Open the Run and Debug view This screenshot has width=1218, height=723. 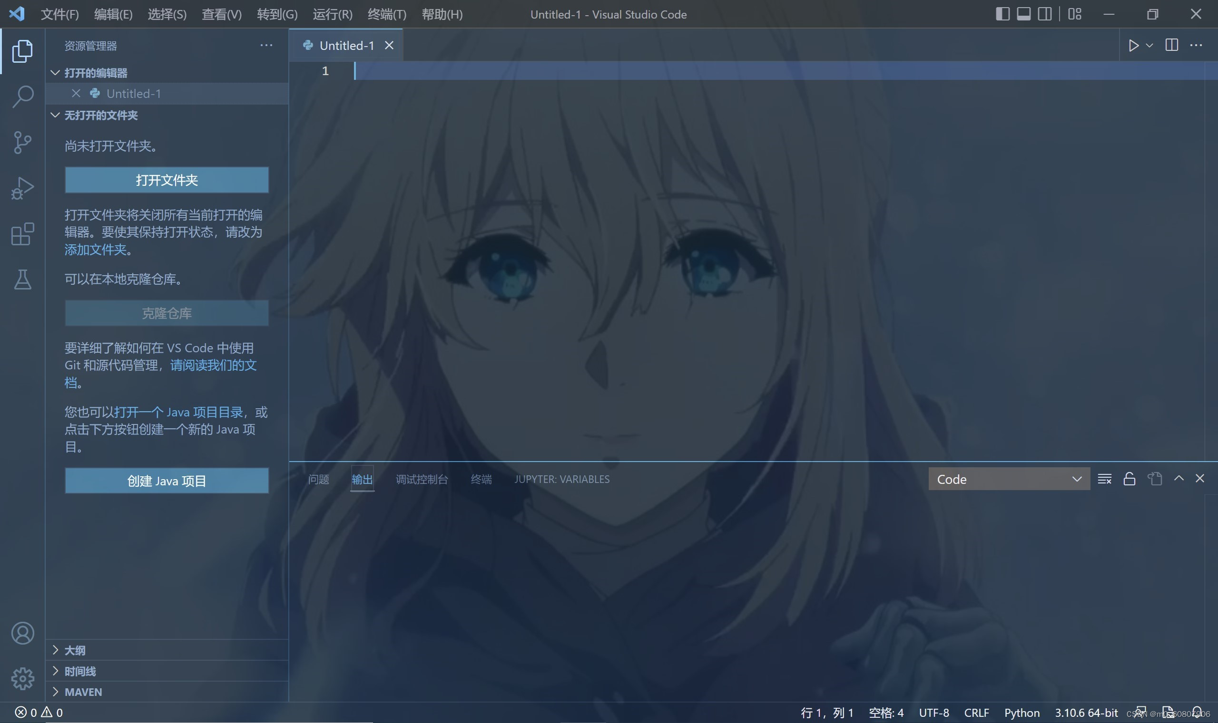tap(22, 188)
